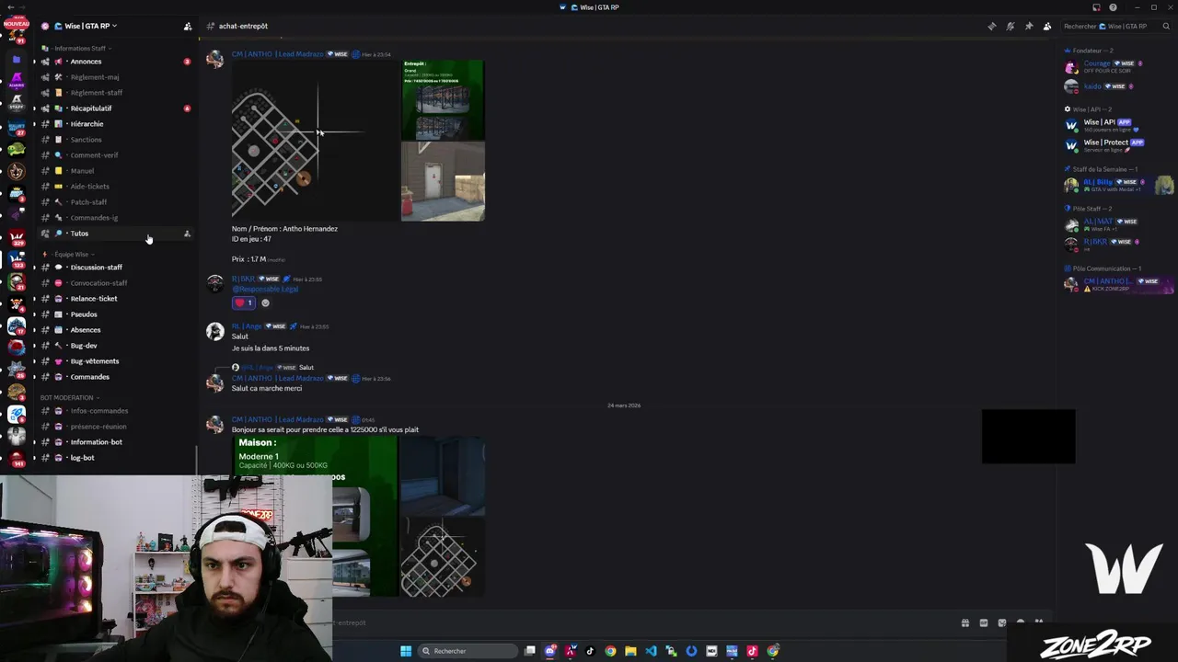Open the Windows Start button

pyautogui.click(x=406, y=651)
